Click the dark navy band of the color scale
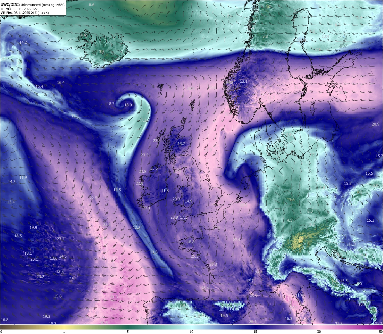The height and width of the screenshot is (334, 383). click(x=255, y=327)
